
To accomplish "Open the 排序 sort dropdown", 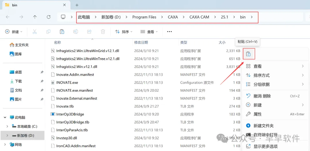I will (123, 32).
